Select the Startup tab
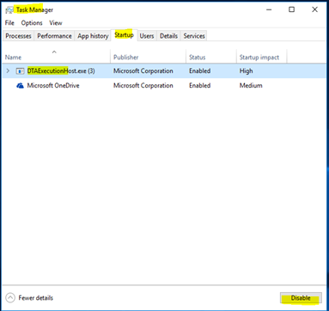 tap(124, 35)
